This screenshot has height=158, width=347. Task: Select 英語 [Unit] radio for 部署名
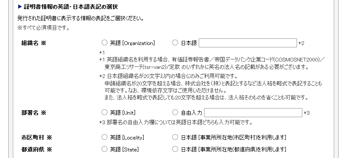(104, 113)
